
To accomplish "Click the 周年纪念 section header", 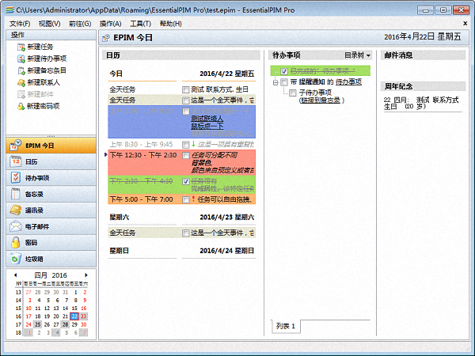I will 423,86.
